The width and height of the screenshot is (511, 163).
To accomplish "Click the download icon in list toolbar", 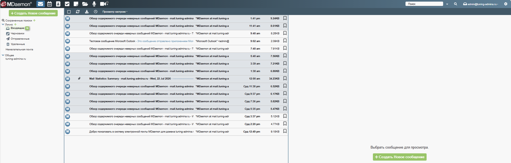I will [x=86, y=11].
